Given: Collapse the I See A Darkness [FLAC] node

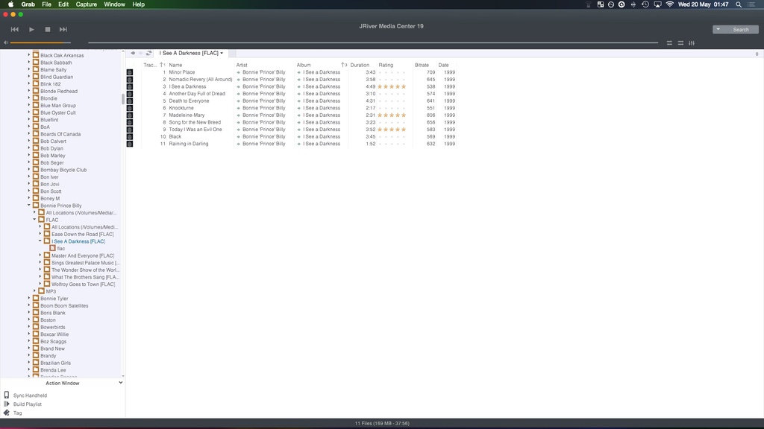Looking at the screenshot, I should tap(40, 241).
